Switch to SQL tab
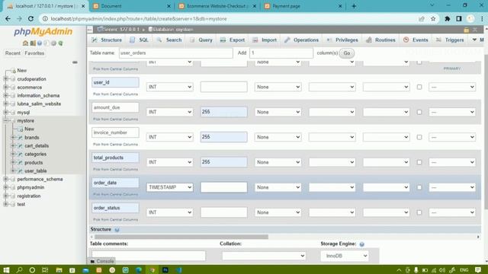 [139, 40]
